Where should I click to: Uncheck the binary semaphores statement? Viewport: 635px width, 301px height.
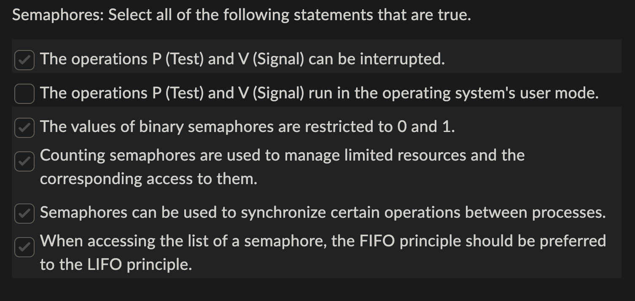(24, 127)
